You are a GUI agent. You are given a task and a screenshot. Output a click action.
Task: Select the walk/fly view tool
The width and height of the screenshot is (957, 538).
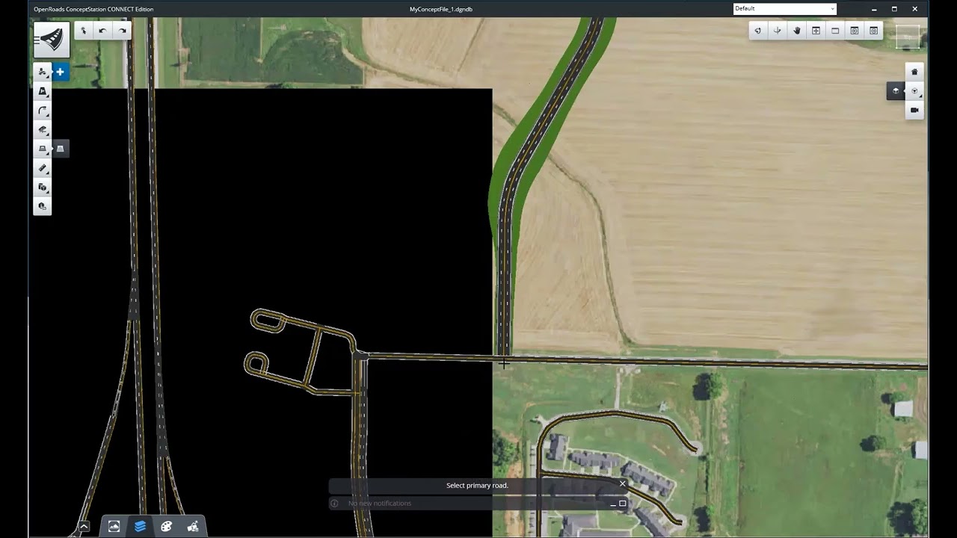pos(778,31)
